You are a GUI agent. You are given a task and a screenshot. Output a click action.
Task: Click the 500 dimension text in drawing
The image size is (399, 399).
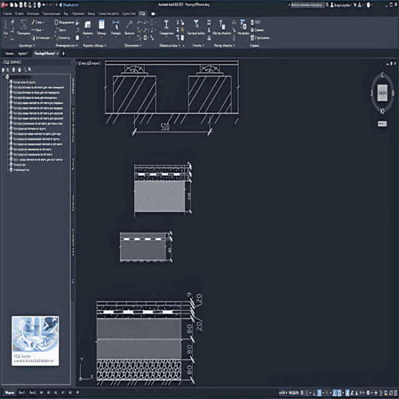tap(165, 127)
